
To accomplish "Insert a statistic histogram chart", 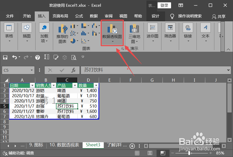I will click(x=85, y=33).
